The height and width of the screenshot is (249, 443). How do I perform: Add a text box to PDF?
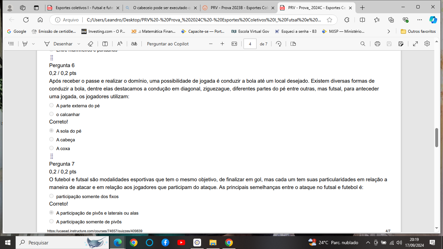[105, 44]
